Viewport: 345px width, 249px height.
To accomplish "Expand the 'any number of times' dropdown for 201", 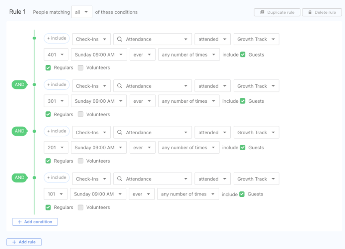I will click(x=188, y=148).
